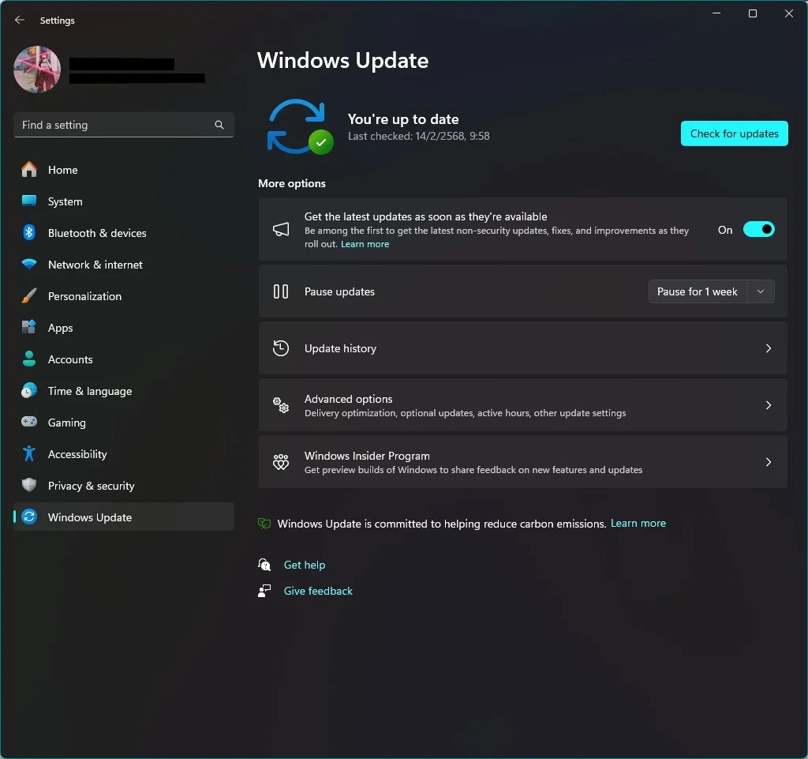This screenshot has width=808, height=759.
Task: Click the large update status sync icon
Action: pyautogui.click(x=301, y=127)
